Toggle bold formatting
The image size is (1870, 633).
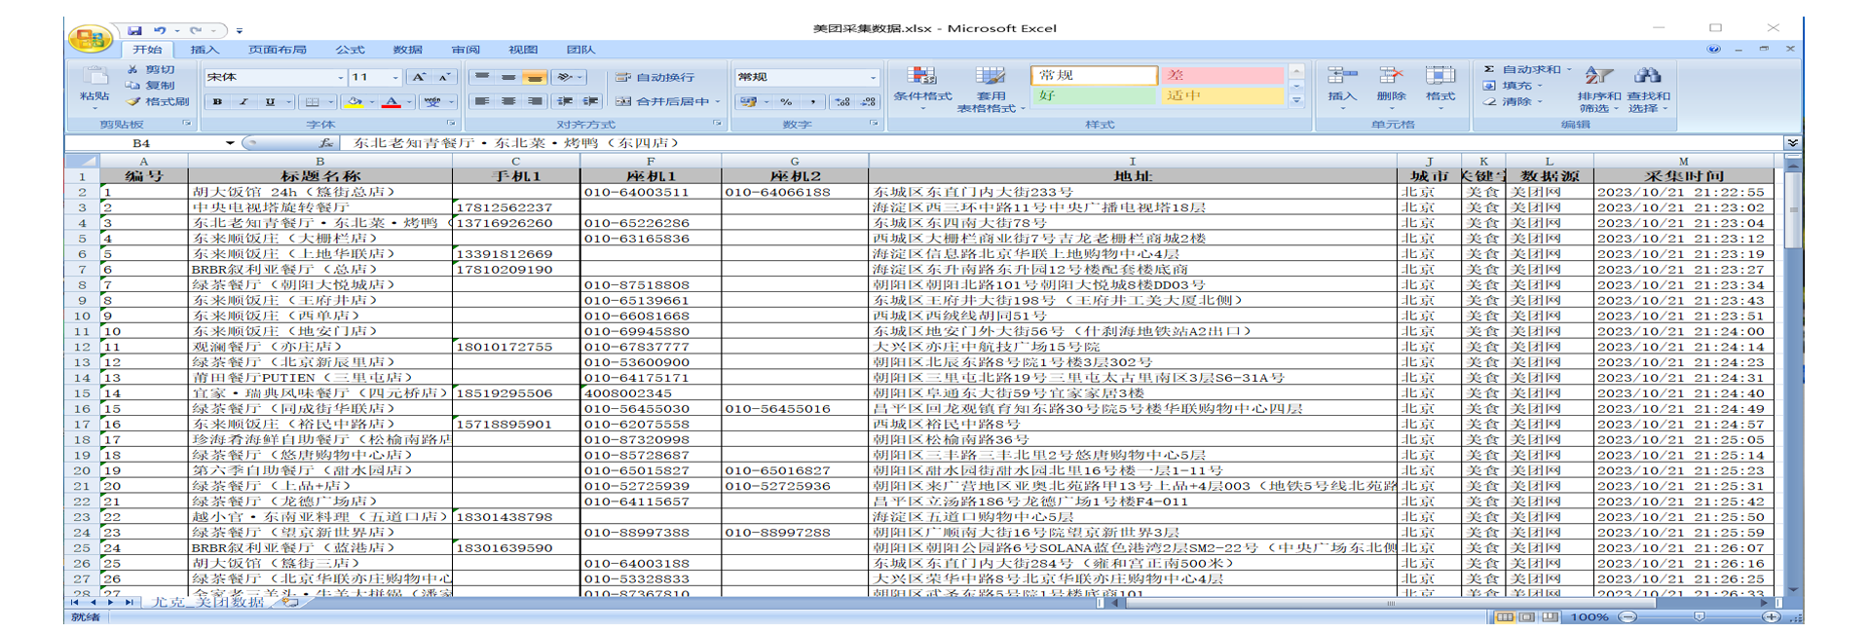point(217,101)
